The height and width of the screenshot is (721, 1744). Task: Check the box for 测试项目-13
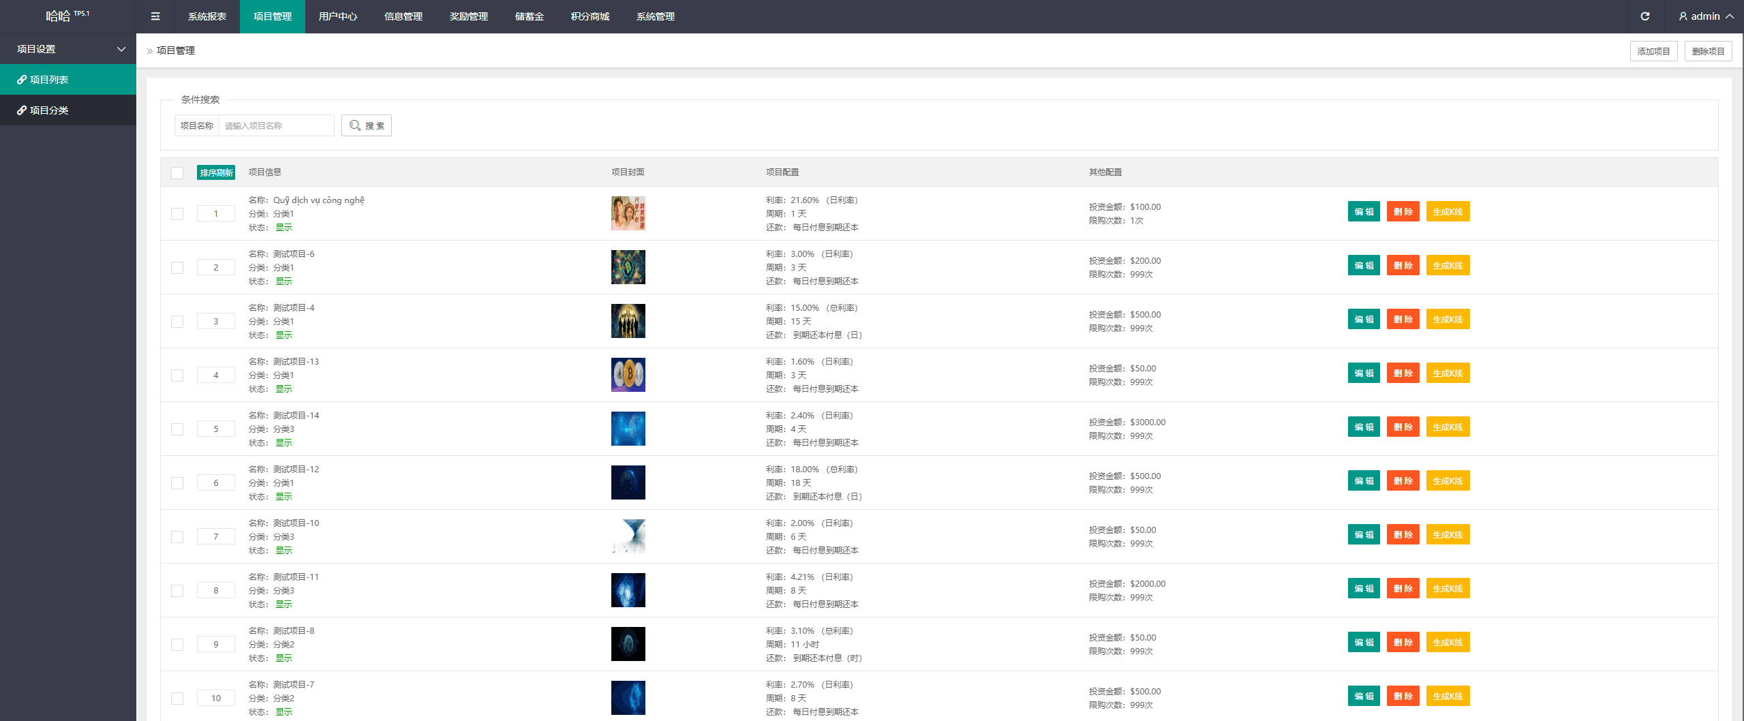coord(177,375)
